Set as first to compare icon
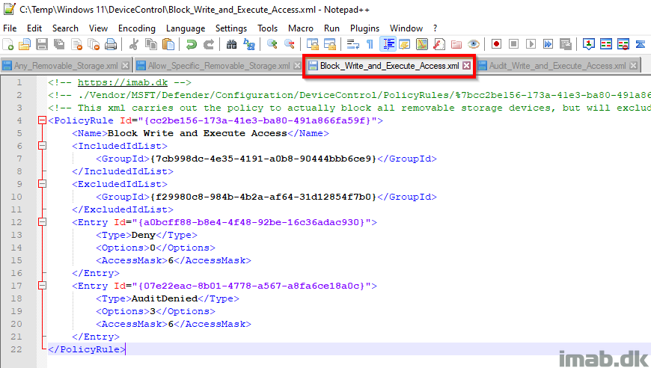651x368 pixels. pos(589,44)
